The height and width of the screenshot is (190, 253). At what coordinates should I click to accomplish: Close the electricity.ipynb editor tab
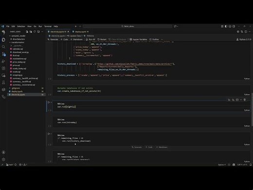[x=68, y=32]
